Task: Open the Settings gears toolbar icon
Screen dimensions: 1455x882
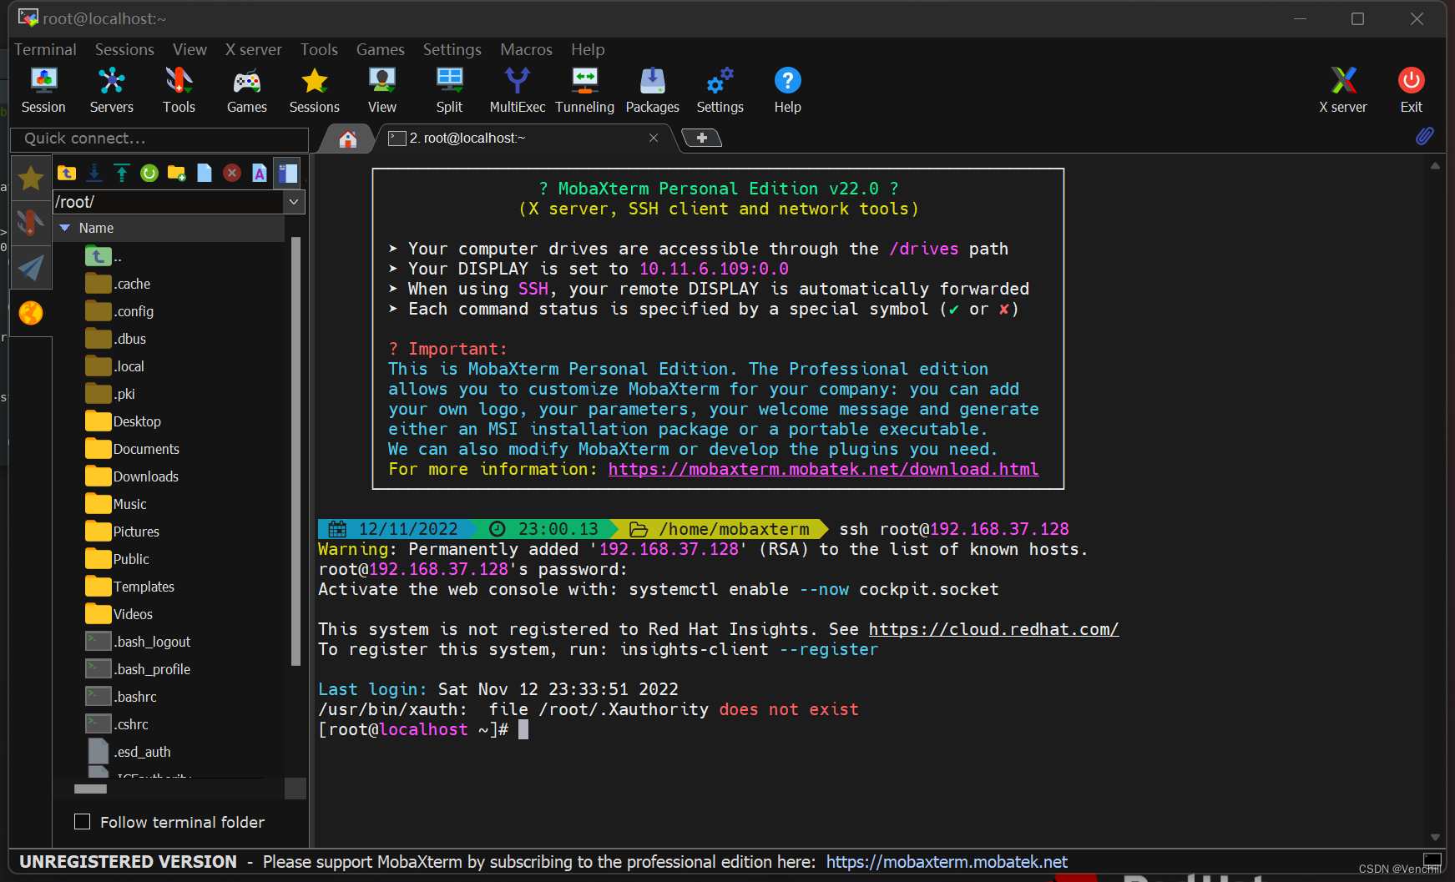Action: pos(720,90)
